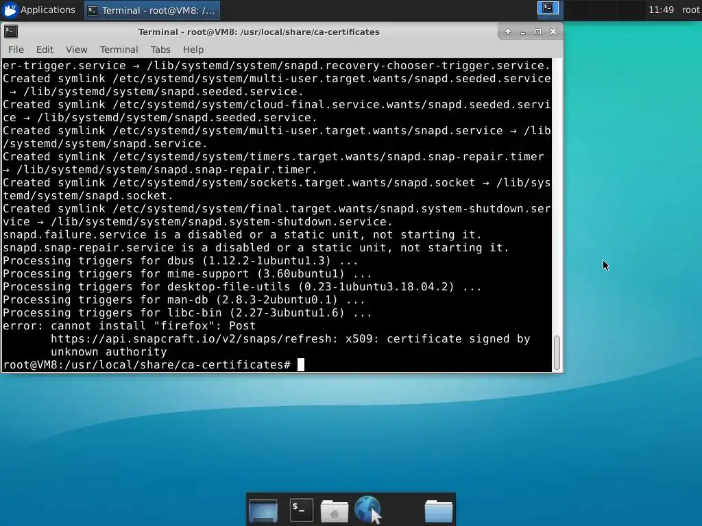The height and width of the screenshot is (526, 702).
Task: Click the 'unknown authority' text line
Action: click(109, 352)
